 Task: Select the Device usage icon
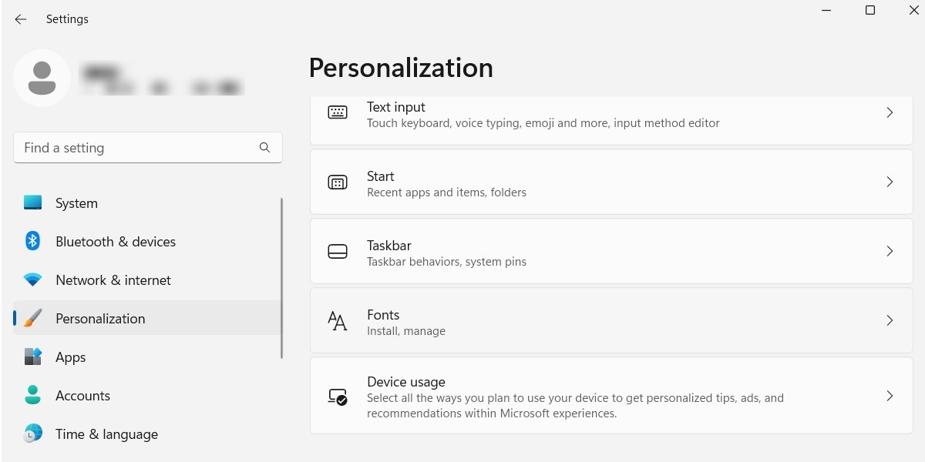(338, 396)
